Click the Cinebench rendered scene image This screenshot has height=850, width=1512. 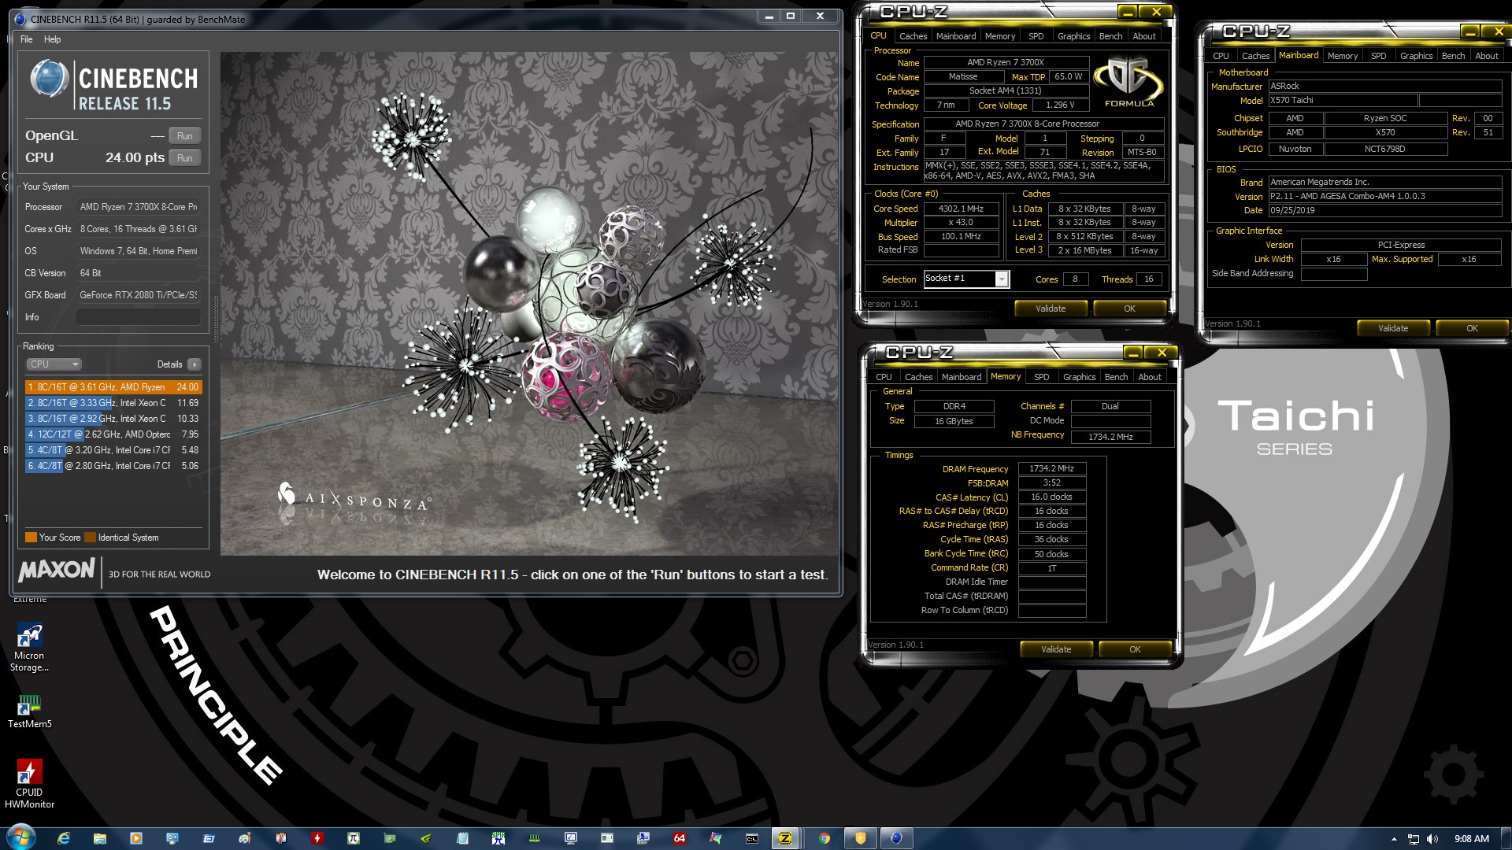pos(529,304)
